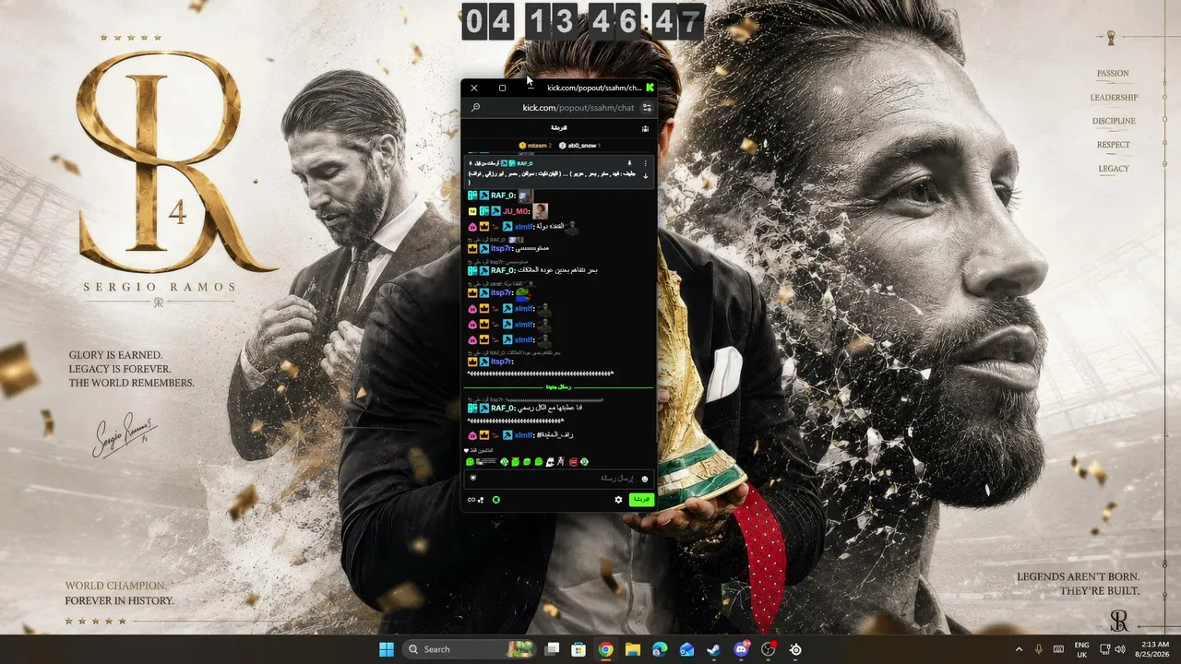Expand pinned message with down arrow
Screen dimensions: 1181x664
645,175
